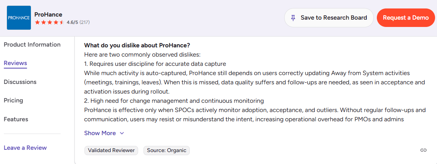Screen dimensions: 437x164
Task: Copy review link using the chain icon
Action: (x=423, y=150)
